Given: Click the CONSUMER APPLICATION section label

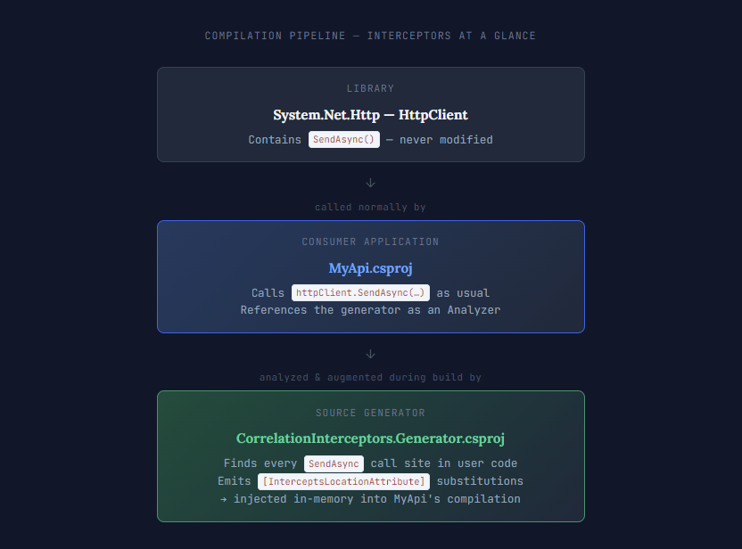Looking at the screenshot, I should [370, 242].
